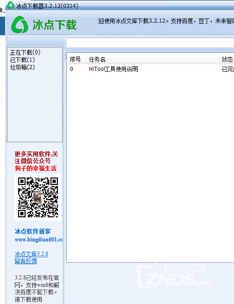
Task: Click the 序号 column header
Action: click(x=76, y=59)
